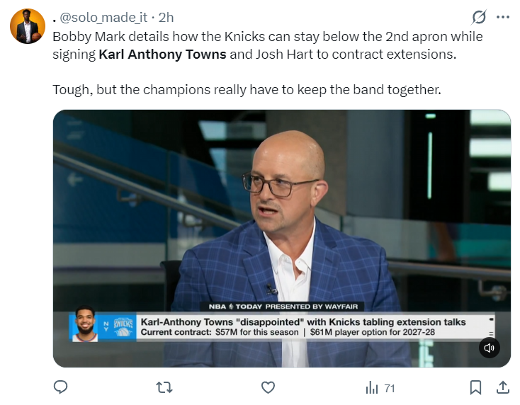The image size is (520, 405).
Task: Click the bold Karl Anthony Towns text
Action: click(162, 55)
